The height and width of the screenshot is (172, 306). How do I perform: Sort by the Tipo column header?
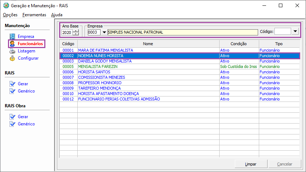tap(279, 44)
